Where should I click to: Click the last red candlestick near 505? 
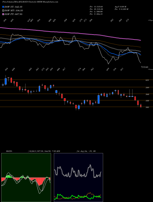(141, 106)
